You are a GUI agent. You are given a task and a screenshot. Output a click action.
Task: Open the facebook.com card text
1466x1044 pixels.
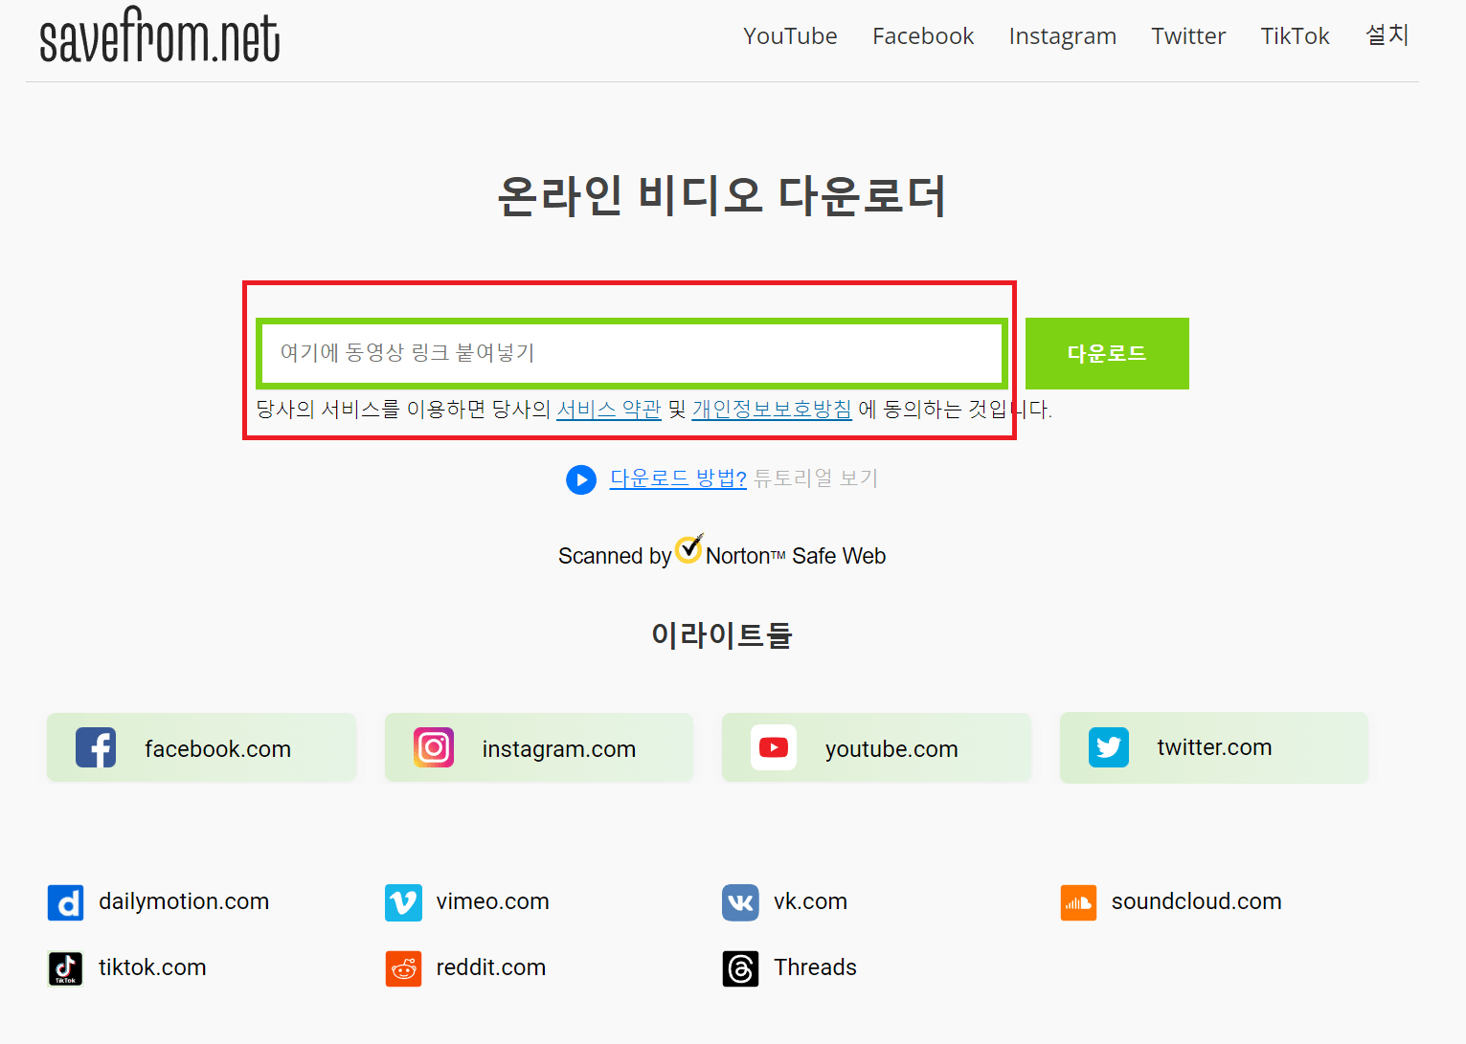[217, 749]
